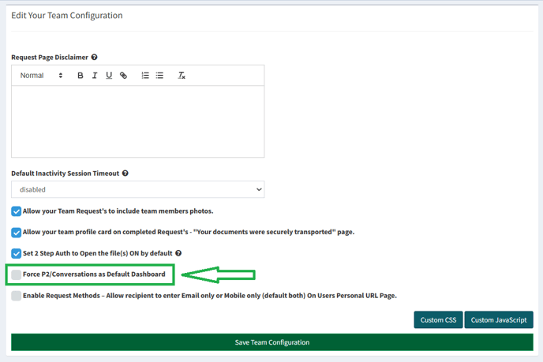
Task: Click the Custom CSS button
Action: tap(437, 319)
